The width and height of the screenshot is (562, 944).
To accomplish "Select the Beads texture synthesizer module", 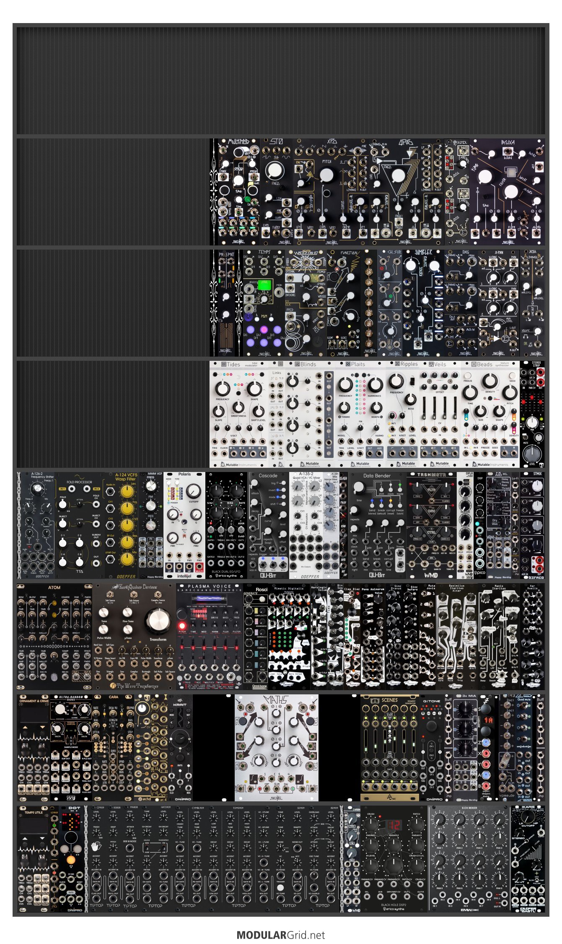I will [x=490, y=414].
